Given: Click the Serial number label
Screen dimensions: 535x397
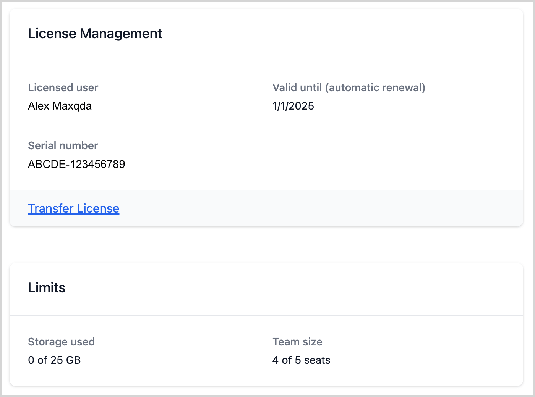Looking at the screenshot, I should tap(63, 145).
